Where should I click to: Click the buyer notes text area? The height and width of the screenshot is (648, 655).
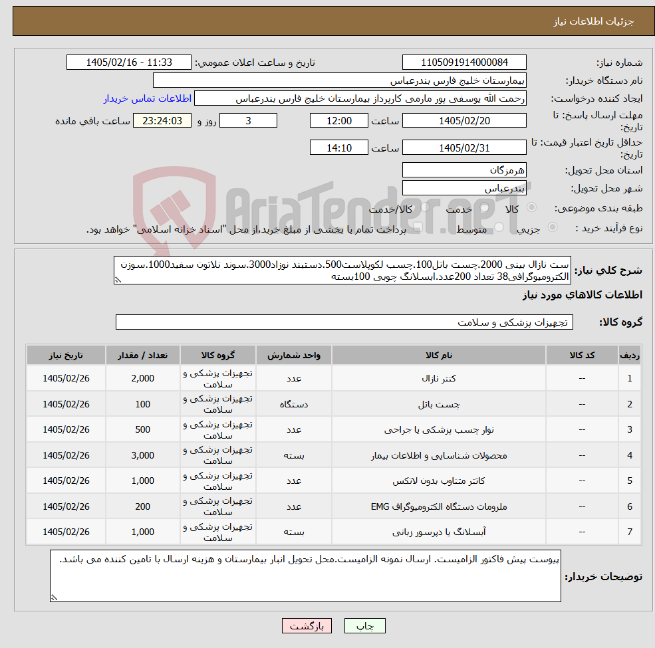305,576
